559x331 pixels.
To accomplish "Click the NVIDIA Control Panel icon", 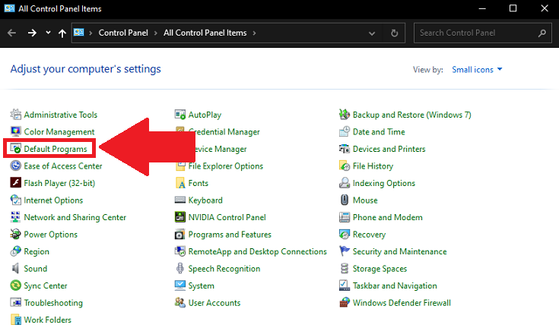I will [180, 218].
